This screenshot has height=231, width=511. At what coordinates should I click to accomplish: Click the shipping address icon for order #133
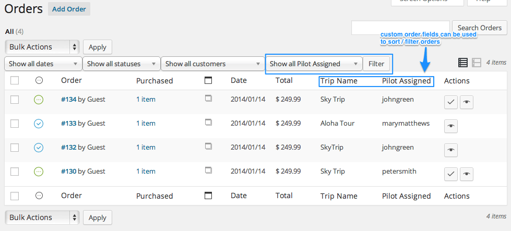(x=209, y=123)
